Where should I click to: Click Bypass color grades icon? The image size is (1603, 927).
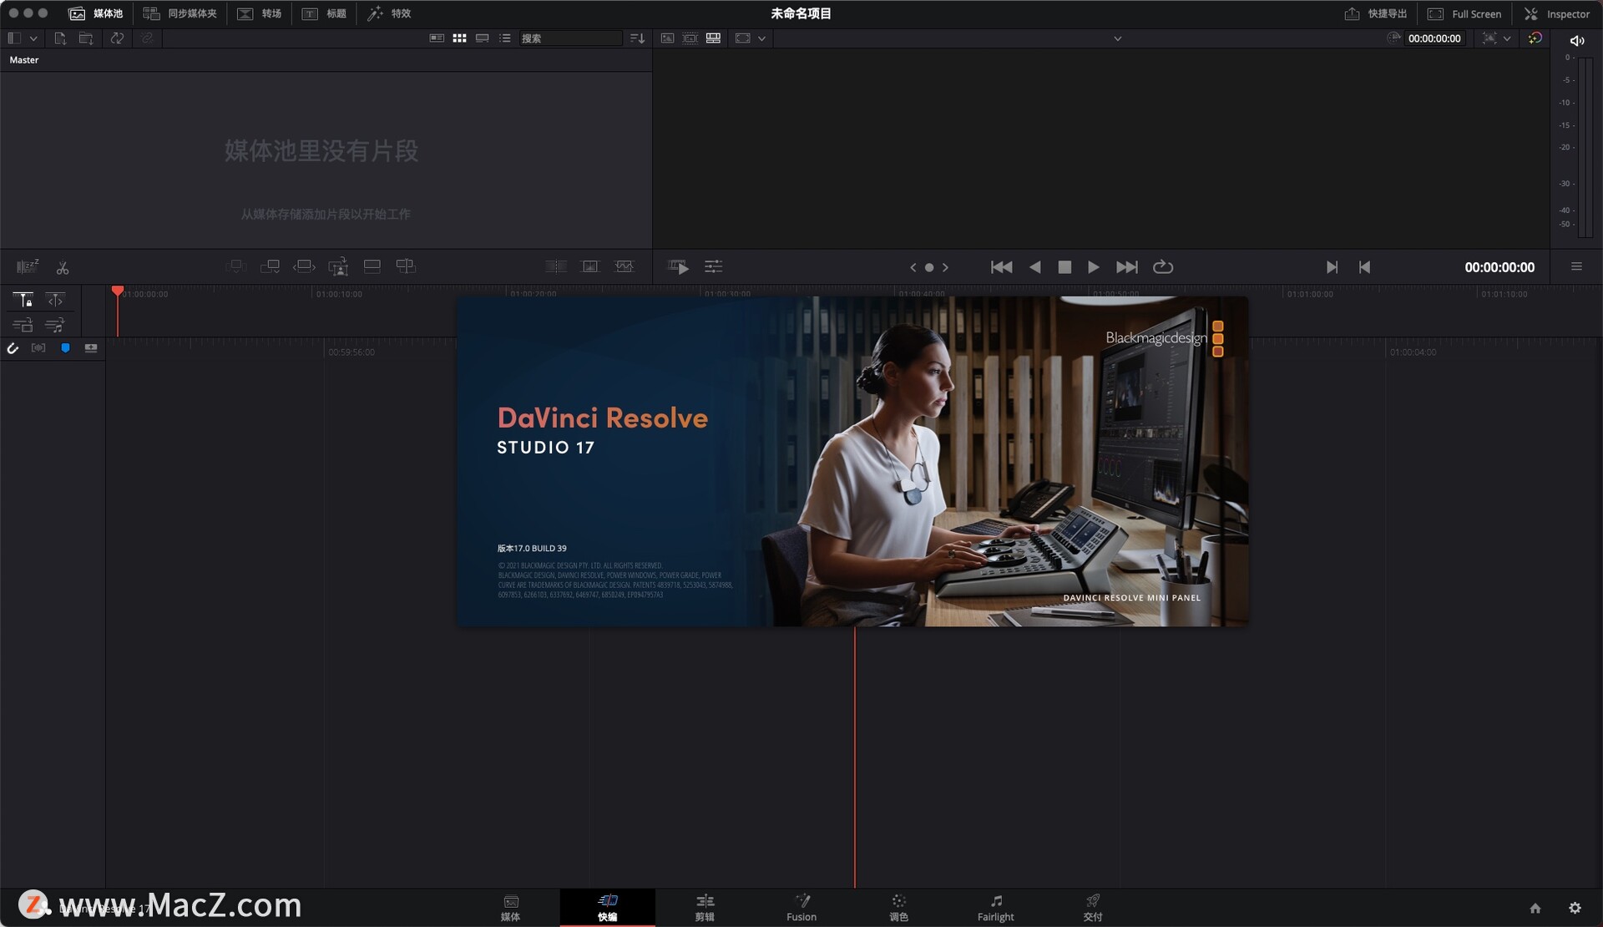1535,38
